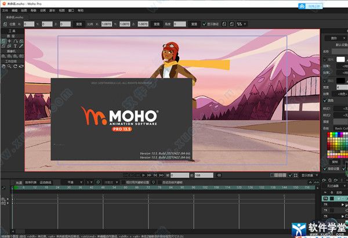348x238 pixels.
Task: Play the animation
Action: click(143, 175)
